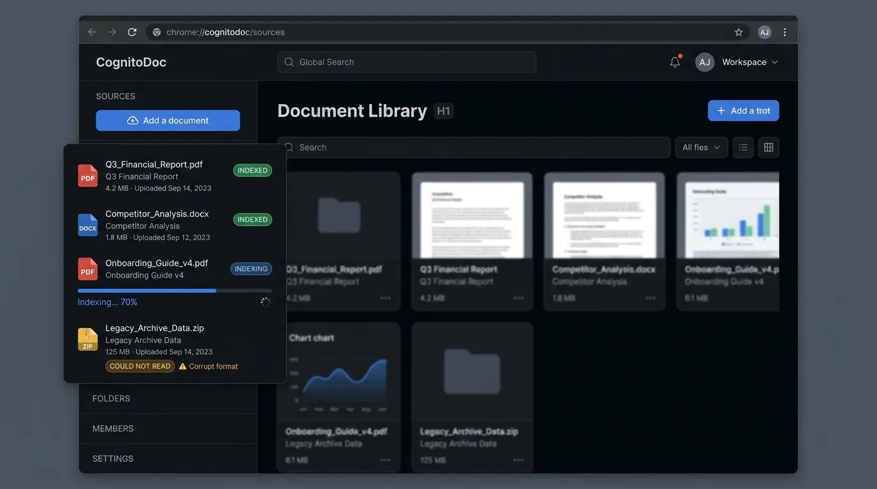Image resolution: width=877 pixels, height=489 pixels.
Task: Click the COULD NOT READ badge
Action: click(140, 366)
